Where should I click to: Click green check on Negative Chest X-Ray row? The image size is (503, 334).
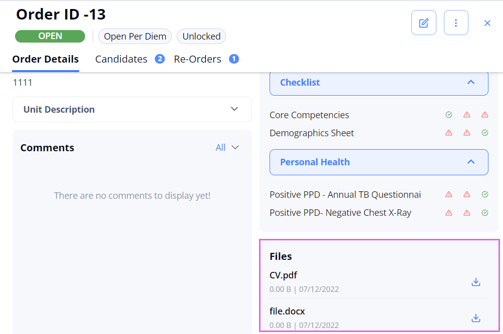(485, 212)
